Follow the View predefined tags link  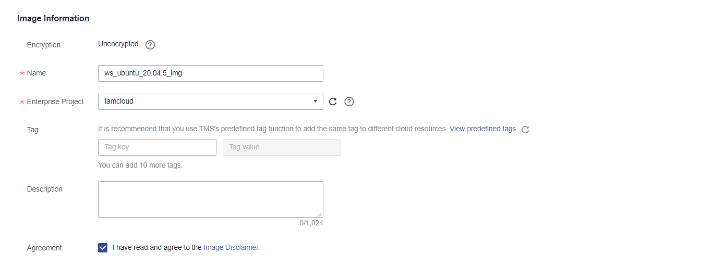(x=482, y=129)
